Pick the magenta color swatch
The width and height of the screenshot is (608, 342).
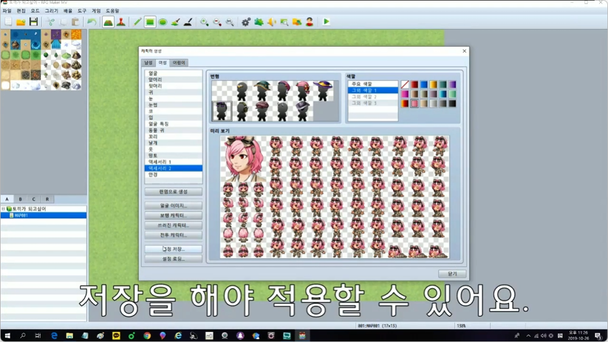(405, 94)
